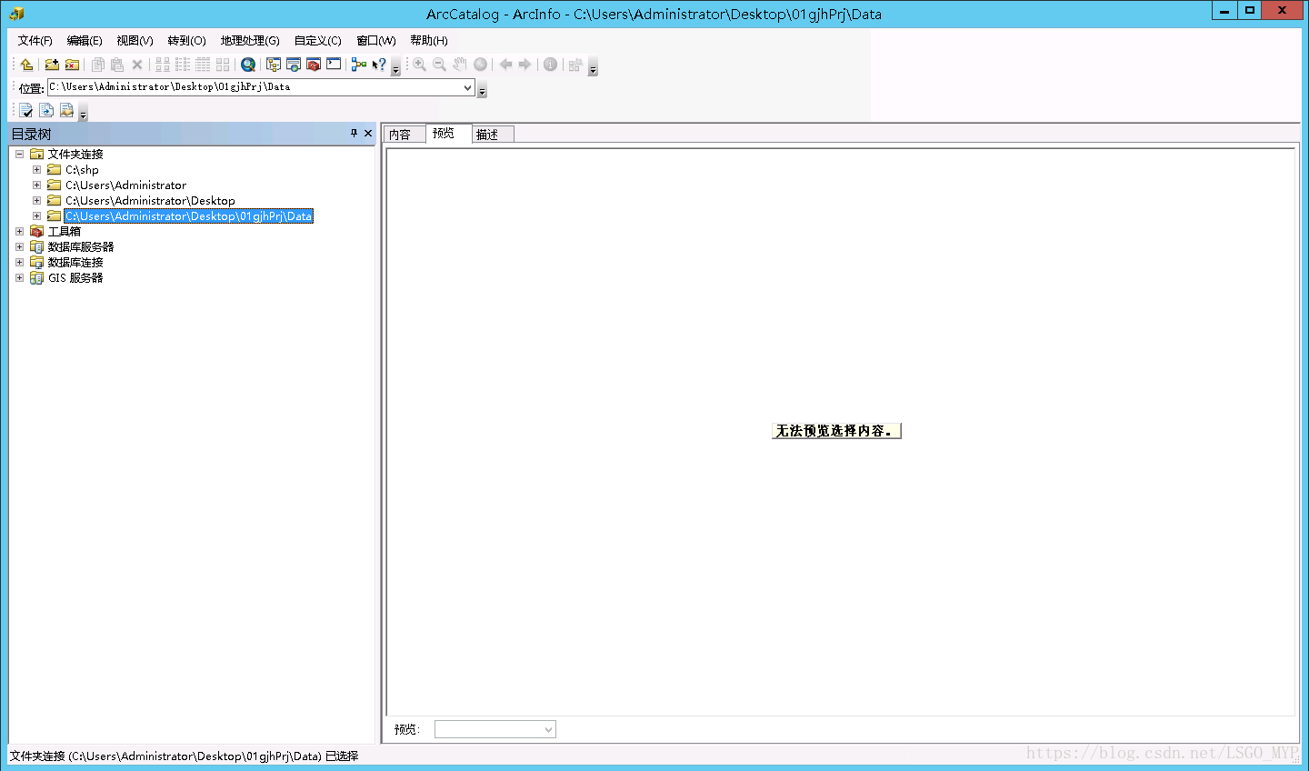Switch to the 预览 tab
Image resolution: width=1309 pixels, height=771 pixels.
click(x=447, y=134)
